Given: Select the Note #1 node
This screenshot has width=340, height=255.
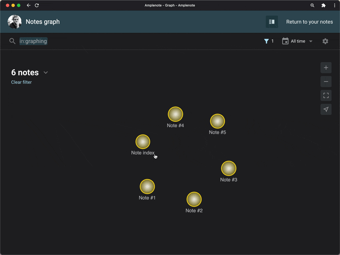Looking at the screenshot, I should [147, 187].
